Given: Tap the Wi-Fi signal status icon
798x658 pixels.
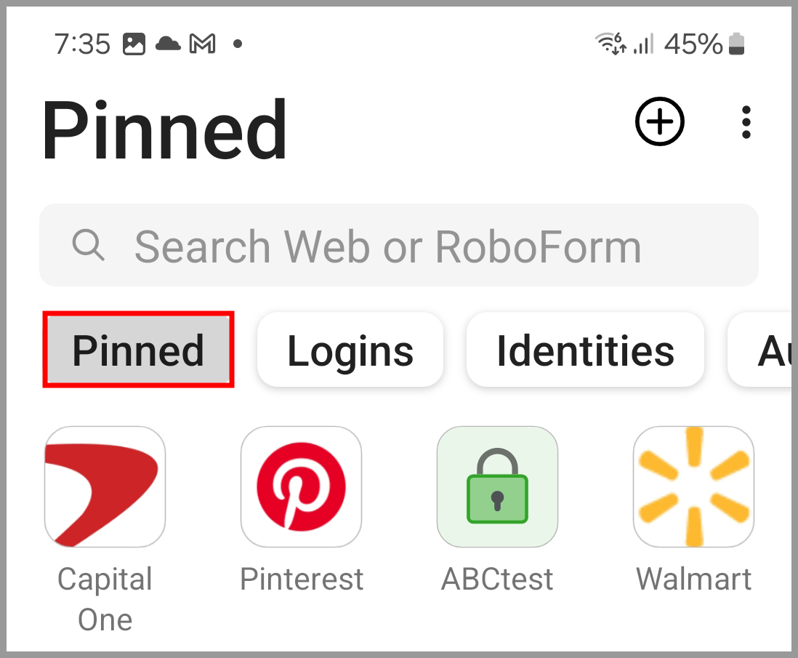Looking at the screenshot, I should click(x=610, y=44).
